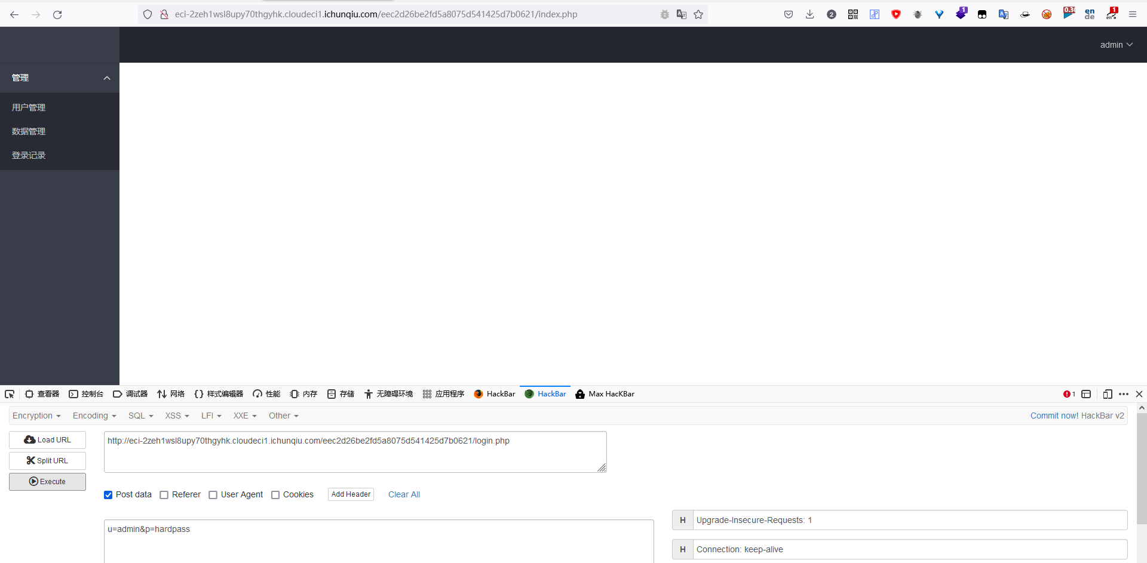Open the downloads panel
1147x563 pixels.
click(x=810, y=14)
